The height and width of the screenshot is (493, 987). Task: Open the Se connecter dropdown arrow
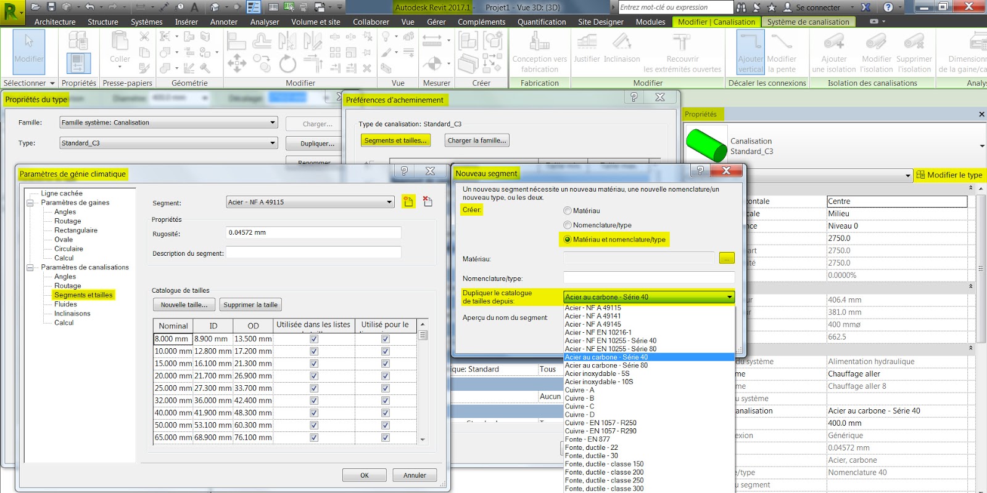pos(852,7)
